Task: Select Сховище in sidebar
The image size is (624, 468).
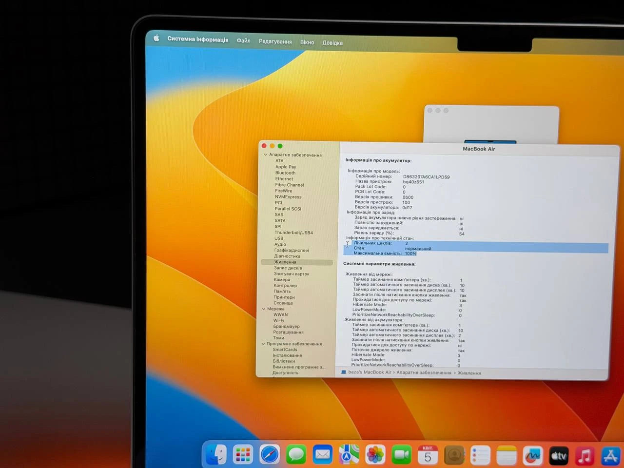Action: tap(283, 303)
